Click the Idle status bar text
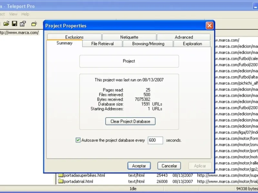Viewport: 258px width, 193px height. click(x=133, y=188)
